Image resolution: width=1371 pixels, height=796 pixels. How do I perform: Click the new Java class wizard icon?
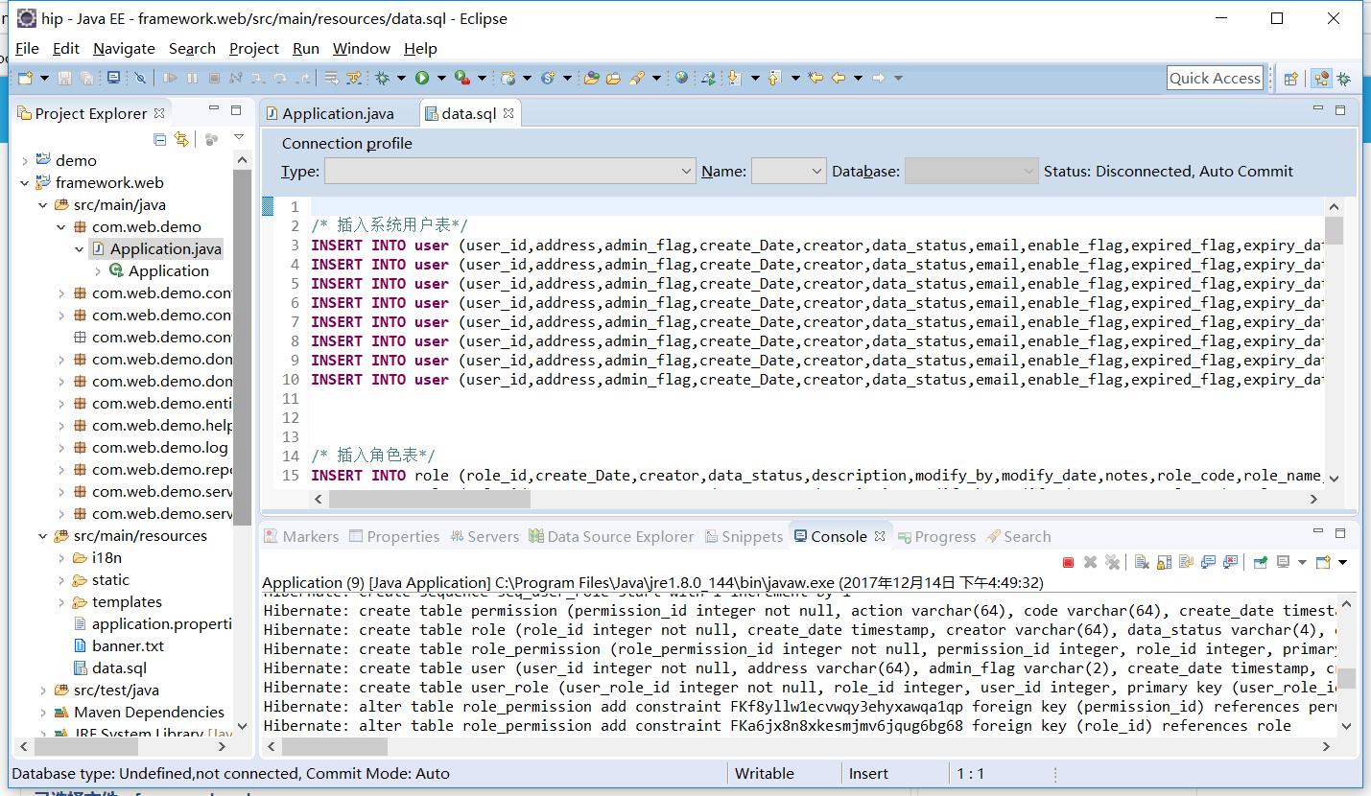point(549,78)
